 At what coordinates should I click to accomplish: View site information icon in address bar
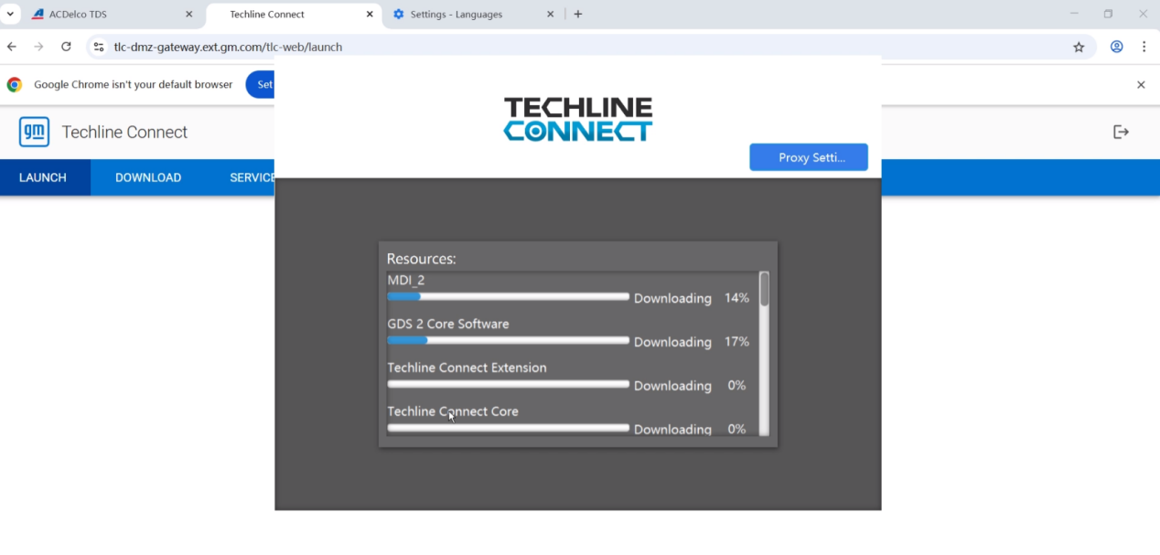99,47
